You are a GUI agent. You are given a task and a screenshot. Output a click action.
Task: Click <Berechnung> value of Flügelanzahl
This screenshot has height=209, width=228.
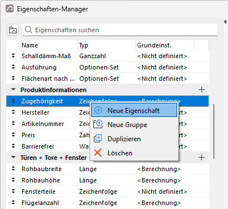point(159,203)
